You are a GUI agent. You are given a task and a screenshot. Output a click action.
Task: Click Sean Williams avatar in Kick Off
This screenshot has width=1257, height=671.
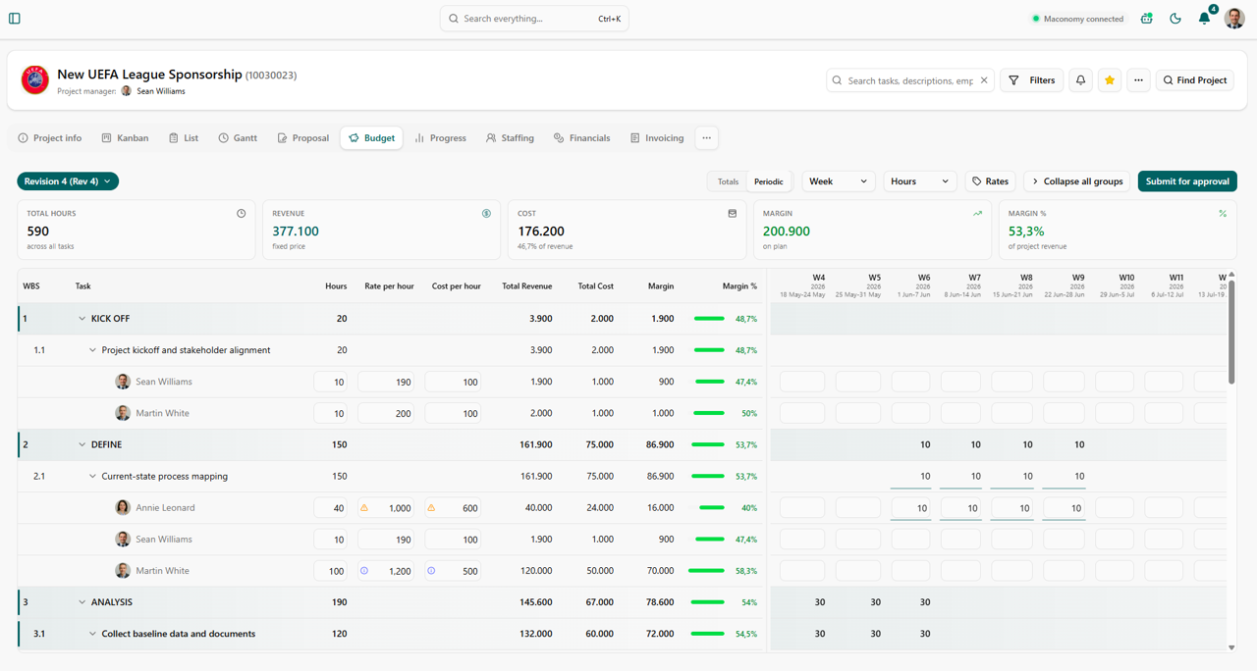pyautogui.click(x=123, y=382)
